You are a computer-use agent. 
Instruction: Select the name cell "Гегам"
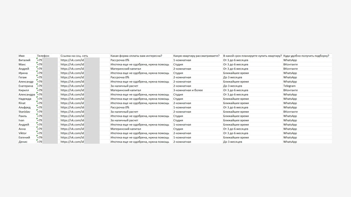pos(23,77)
